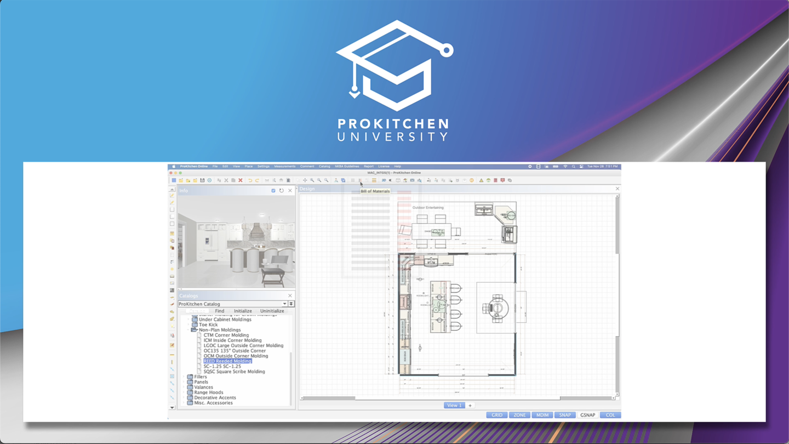Viewport: 789px width, 444px height.
Task: Select ICM Inside Corner Molding item
Action: point(232,340)
